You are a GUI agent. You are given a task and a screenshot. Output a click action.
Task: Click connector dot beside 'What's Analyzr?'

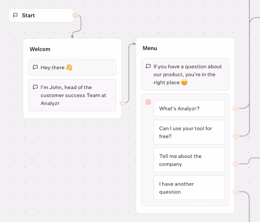coord(236,109)
